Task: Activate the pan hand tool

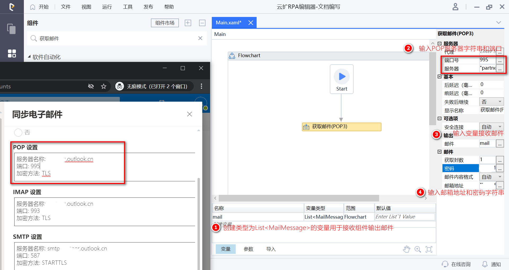Action: click(406, 249)
